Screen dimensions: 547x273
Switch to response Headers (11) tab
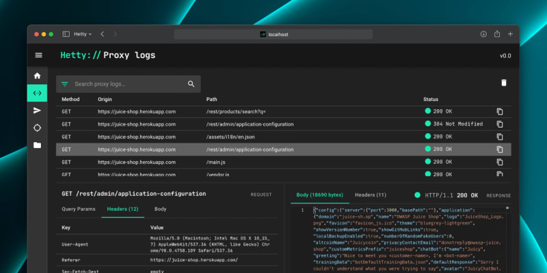pyautogui.click(x=370, y=195)
